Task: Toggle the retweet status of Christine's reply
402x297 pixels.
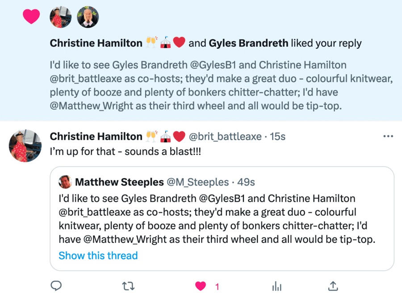Action: 128,286
